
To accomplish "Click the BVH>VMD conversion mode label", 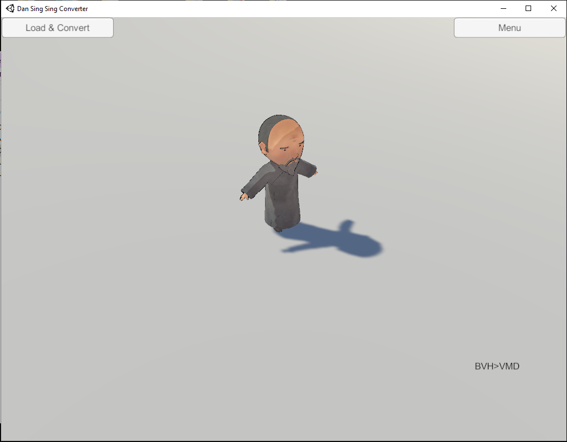I will [496, 366].
